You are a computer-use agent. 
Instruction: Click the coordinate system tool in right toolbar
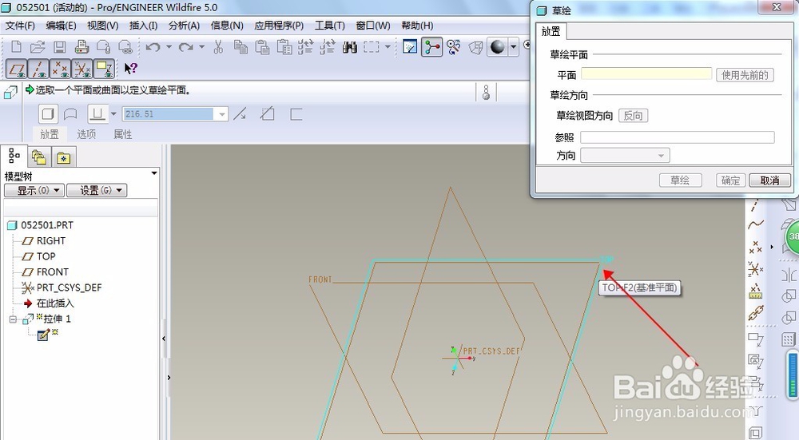756,269
